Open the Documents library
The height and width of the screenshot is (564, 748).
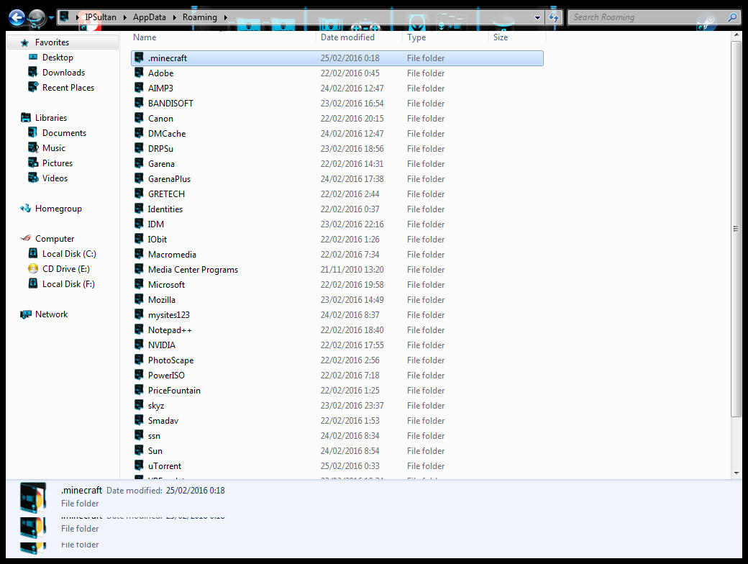tap(65, 133)
